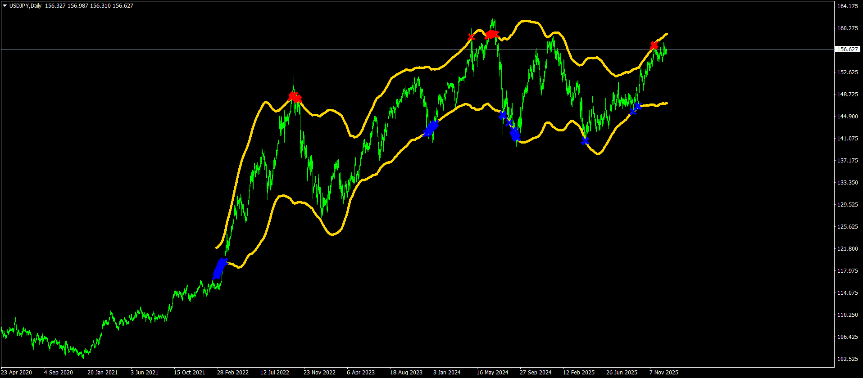Click the 4 Sep 2020 date label
This screenshot has width=863, height=378.
pyautogui.click(x=59, y=373)
